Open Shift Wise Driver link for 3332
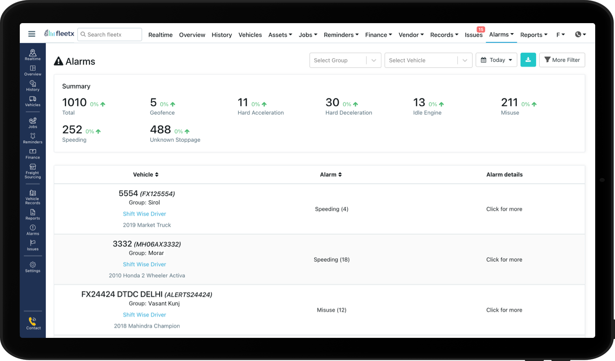 [x=144, y=264]
